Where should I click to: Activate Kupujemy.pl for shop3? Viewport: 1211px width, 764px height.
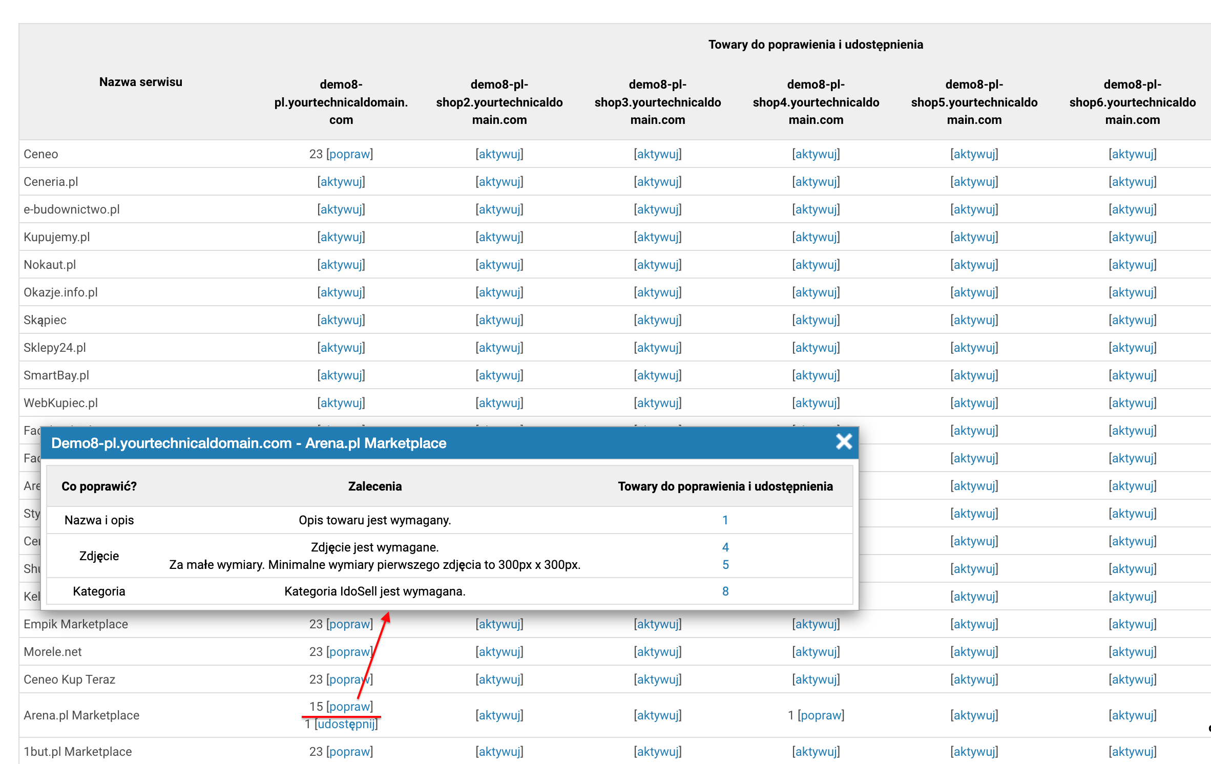click(658, 237)
